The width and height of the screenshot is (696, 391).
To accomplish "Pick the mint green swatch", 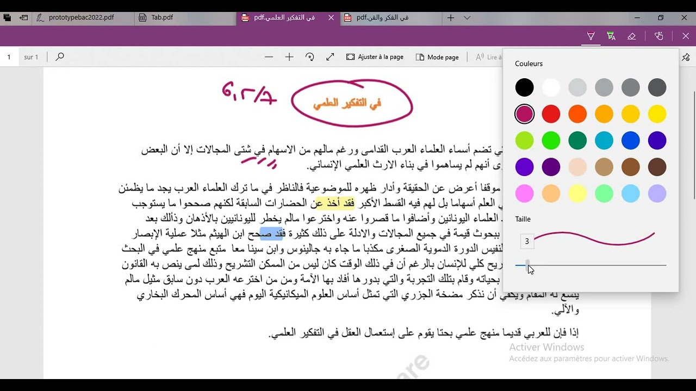I will pos(604,193).
